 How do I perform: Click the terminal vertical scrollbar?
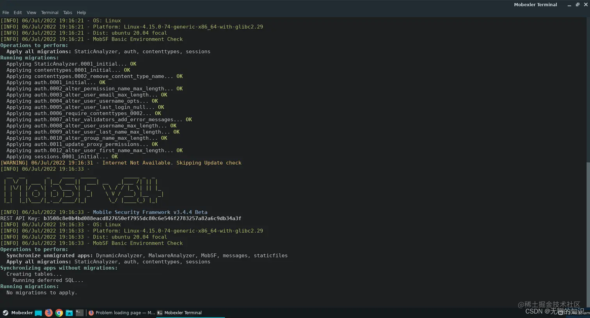588,234
